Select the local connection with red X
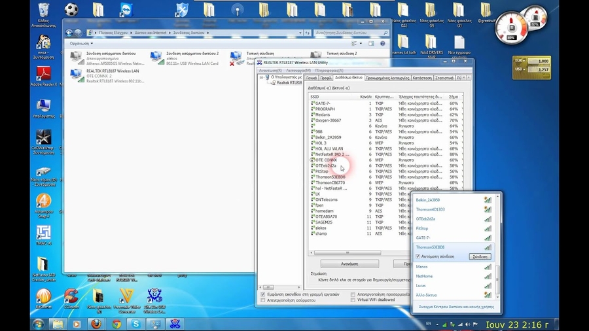This screenshot has height=331, width=589. click(243, 58)
